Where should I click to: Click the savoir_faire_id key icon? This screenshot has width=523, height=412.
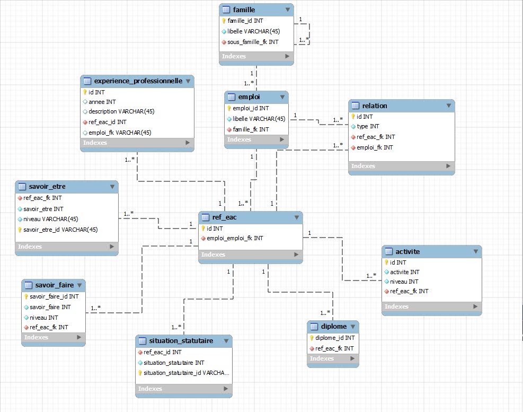(x=26, y=296)
